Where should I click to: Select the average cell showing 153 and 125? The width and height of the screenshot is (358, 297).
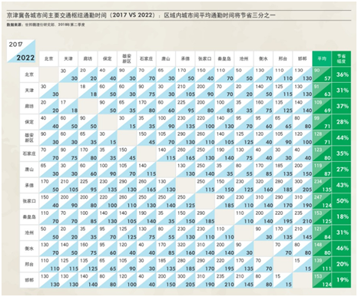coord(322,217)
